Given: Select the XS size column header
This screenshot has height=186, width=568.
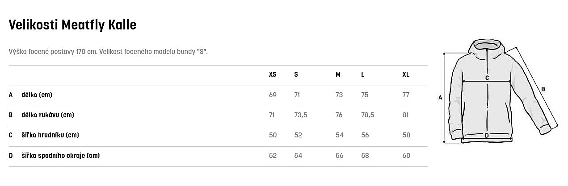Looking at the screenshot, I should 273,74.
